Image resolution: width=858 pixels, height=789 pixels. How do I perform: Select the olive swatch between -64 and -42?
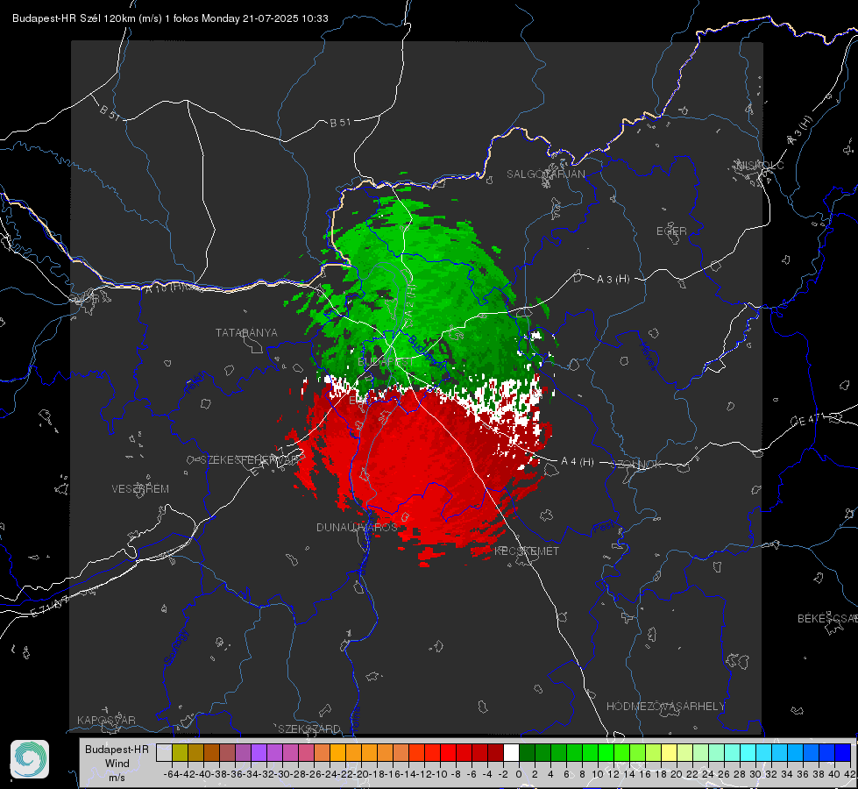(x=180, y=753)
